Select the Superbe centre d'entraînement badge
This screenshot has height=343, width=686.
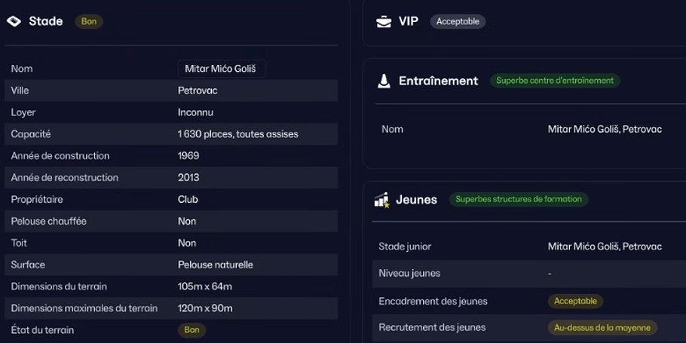coord(555,81)
